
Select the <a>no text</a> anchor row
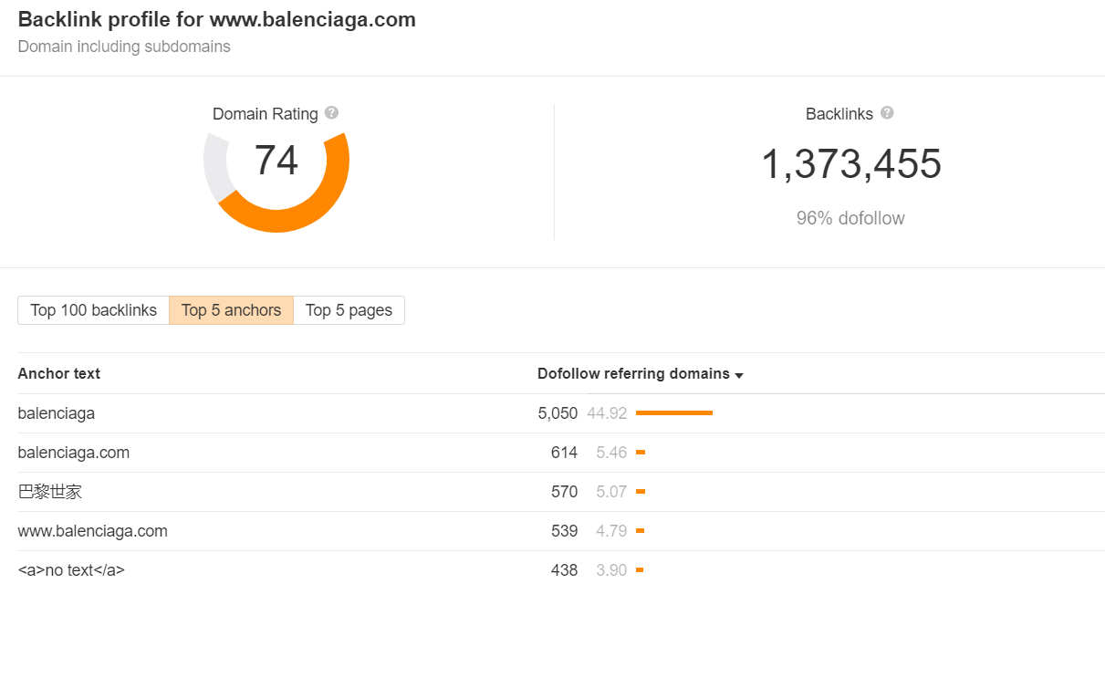click(561, 570)
